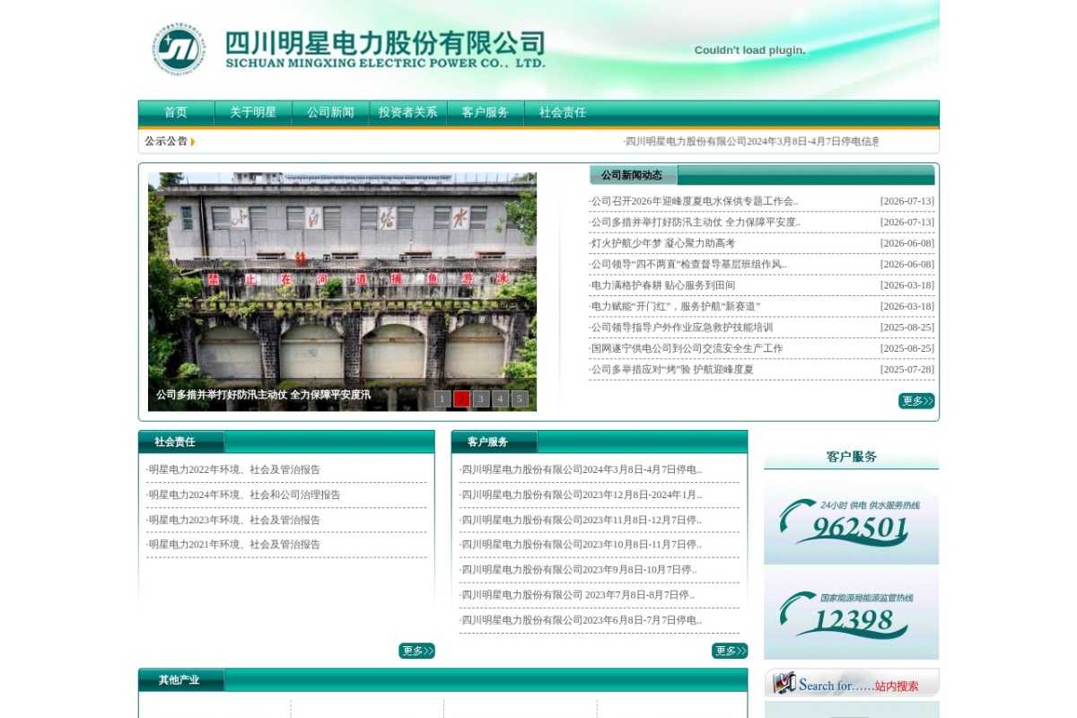
Task: Select the 社会责任 panel header tab
Action: [181, 442]
